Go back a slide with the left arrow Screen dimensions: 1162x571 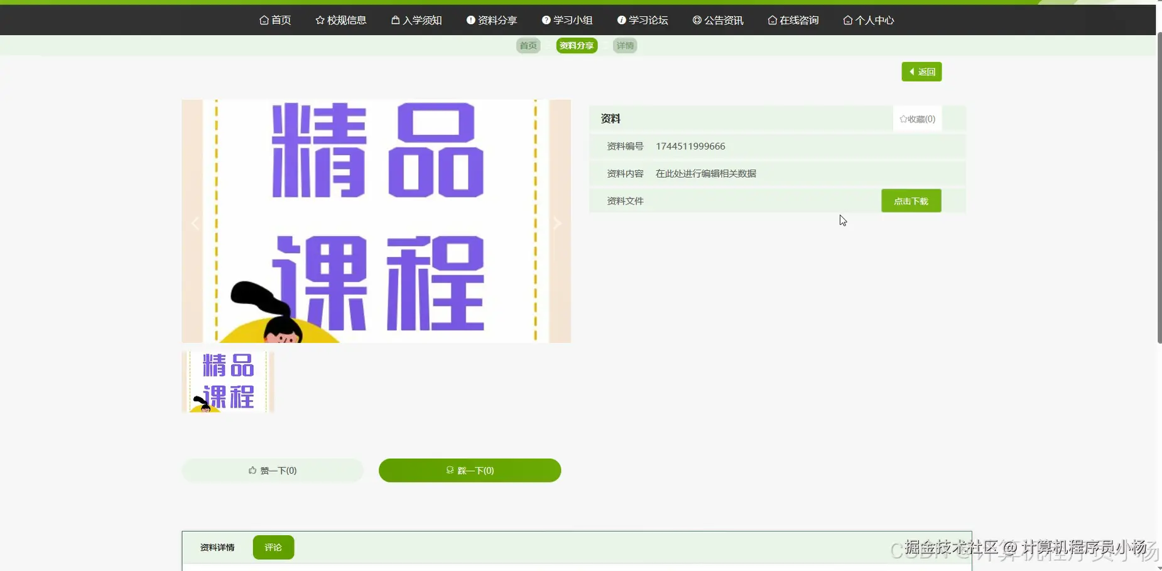(195, 222)
